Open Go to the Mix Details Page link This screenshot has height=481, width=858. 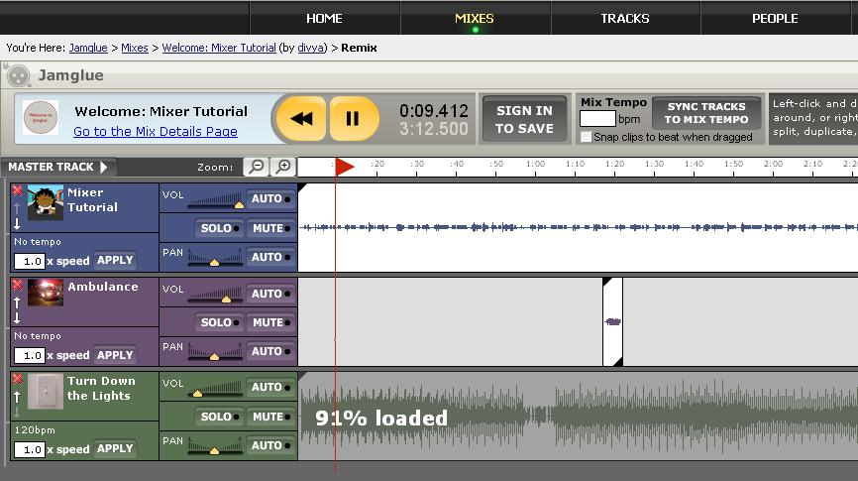pyautogui.click(x=156, y=132)
